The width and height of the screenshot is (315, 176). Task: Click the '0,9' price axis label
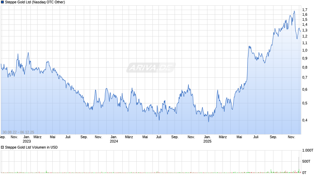305,59
